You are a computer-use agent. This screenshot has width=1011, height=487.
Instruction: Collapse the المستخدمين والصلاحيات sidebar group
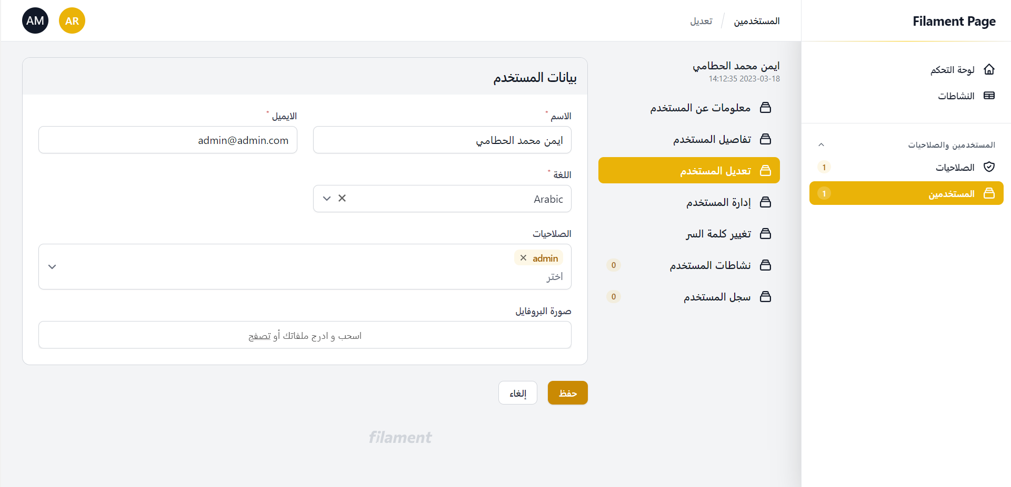coord(821,145)
